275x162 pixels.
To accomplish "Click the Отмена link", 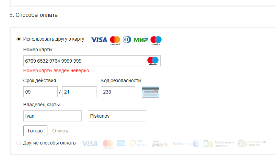I will [61, 131].
